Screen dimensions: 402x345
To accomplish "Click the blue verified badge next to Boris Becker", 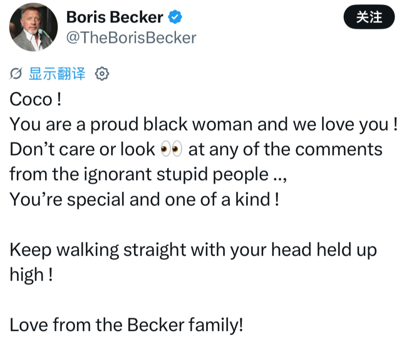I will 175,17.
